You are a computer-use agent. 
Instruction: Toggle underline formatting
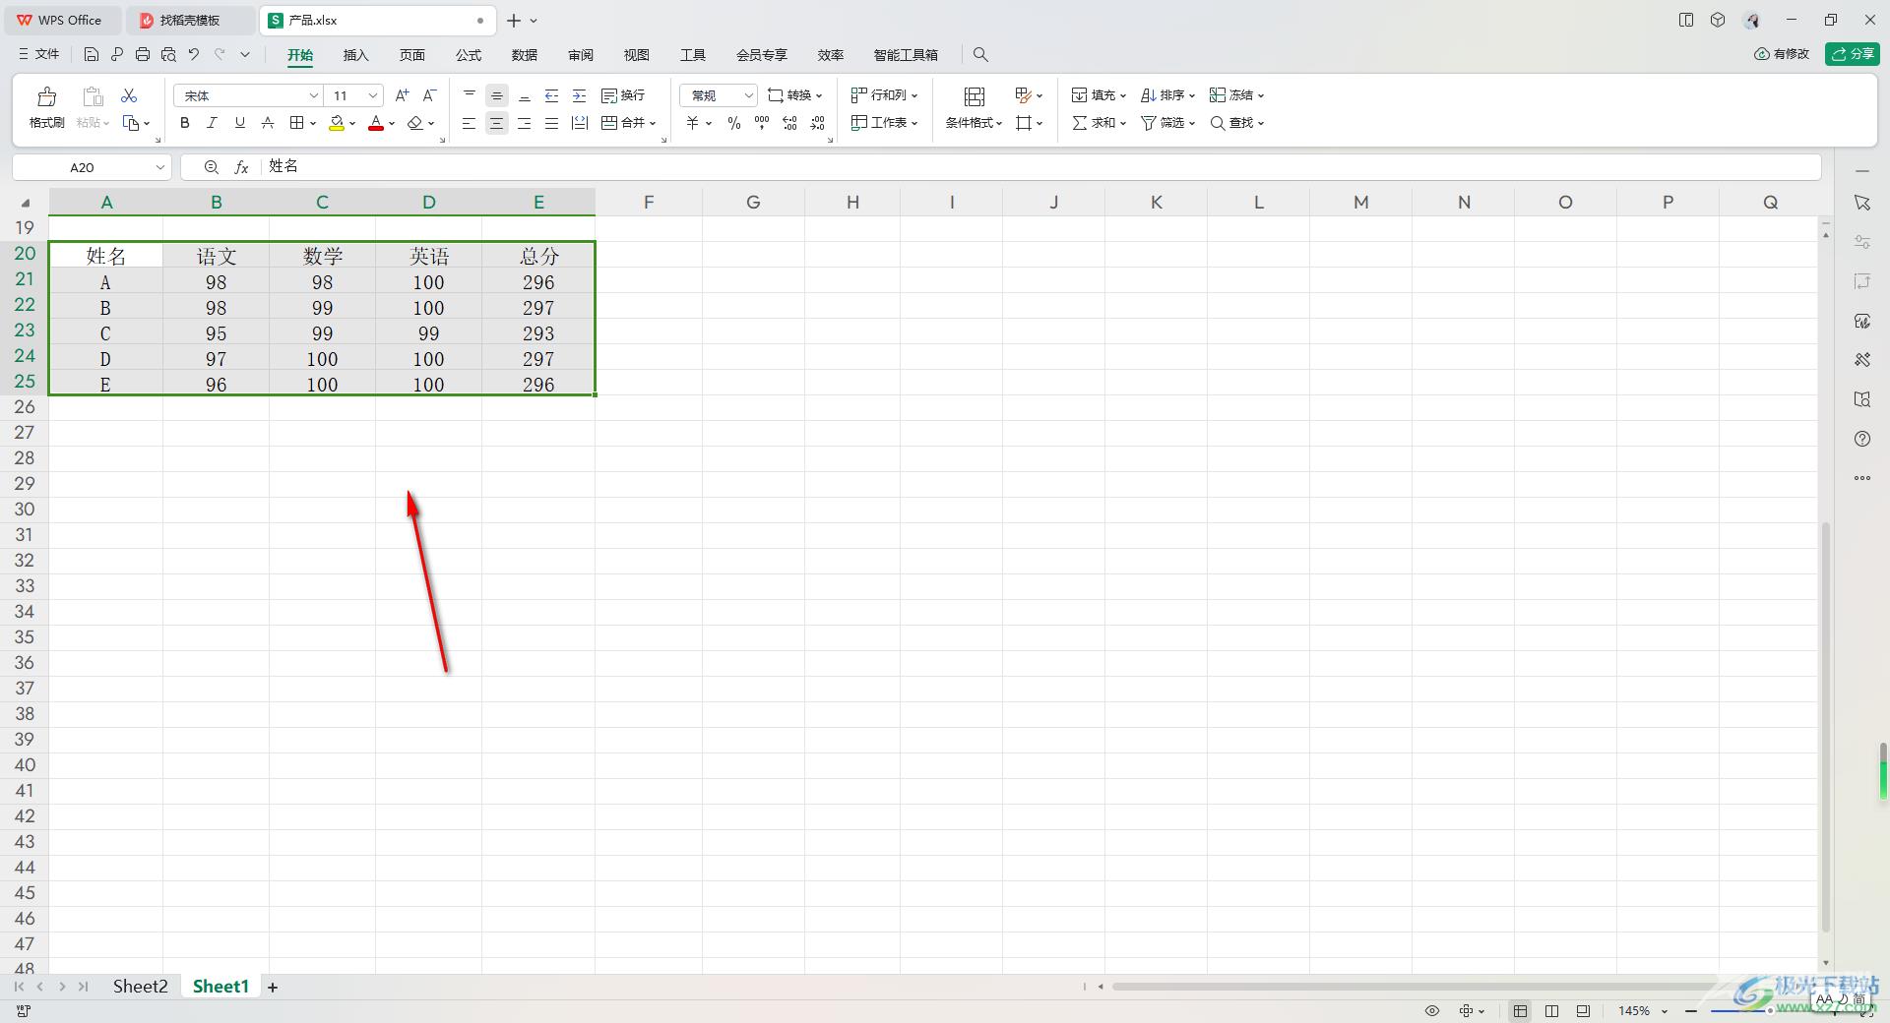tap(239, 123)
